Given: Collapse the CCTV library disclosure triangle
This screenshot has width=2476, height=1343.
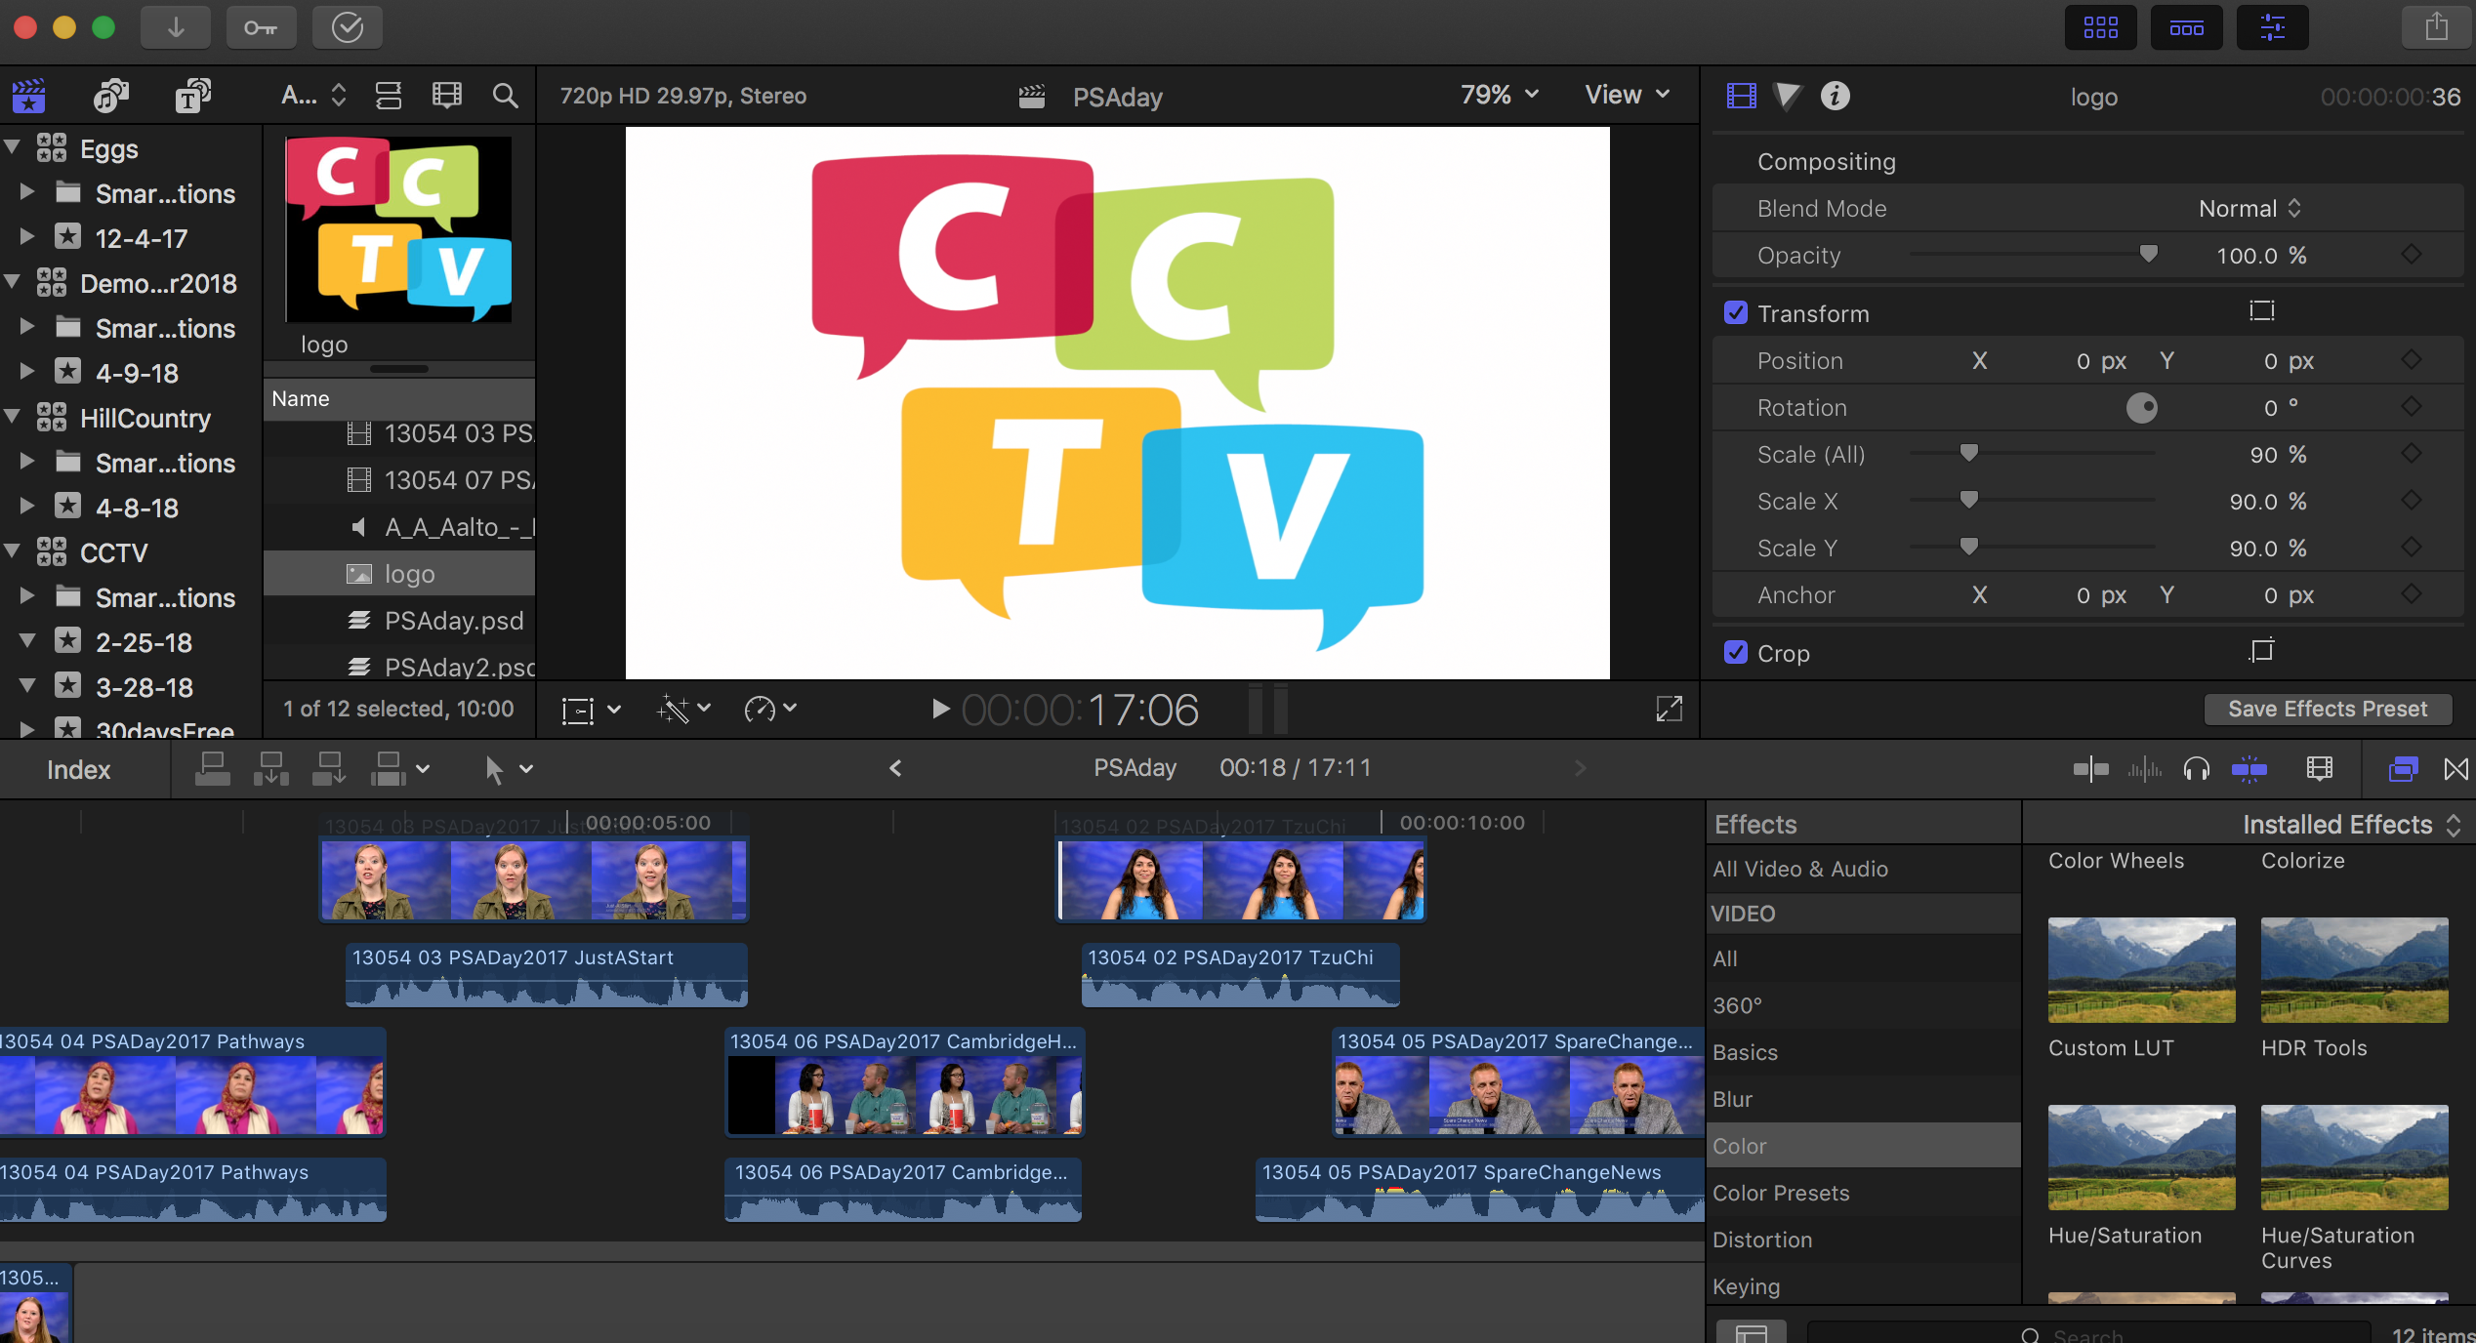Looking at the screenshot, I should [x=14, y=550].
